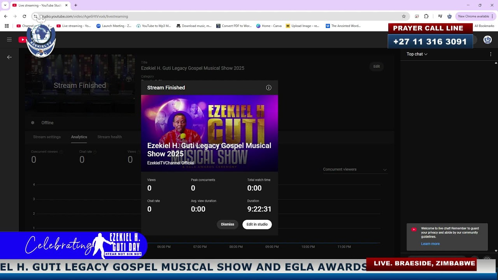The image size is (498, 280).
Task: Open the Top chat dropdown
Action: click(x=417, y=54)
